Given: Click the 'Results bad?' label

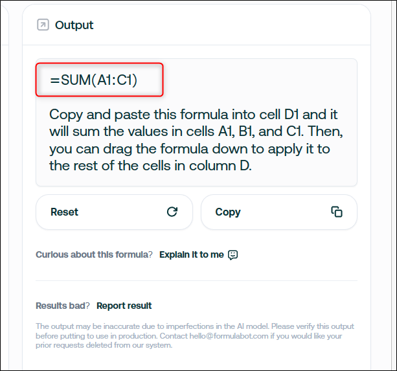Looking at the screenshot, I should coord(63,306).
